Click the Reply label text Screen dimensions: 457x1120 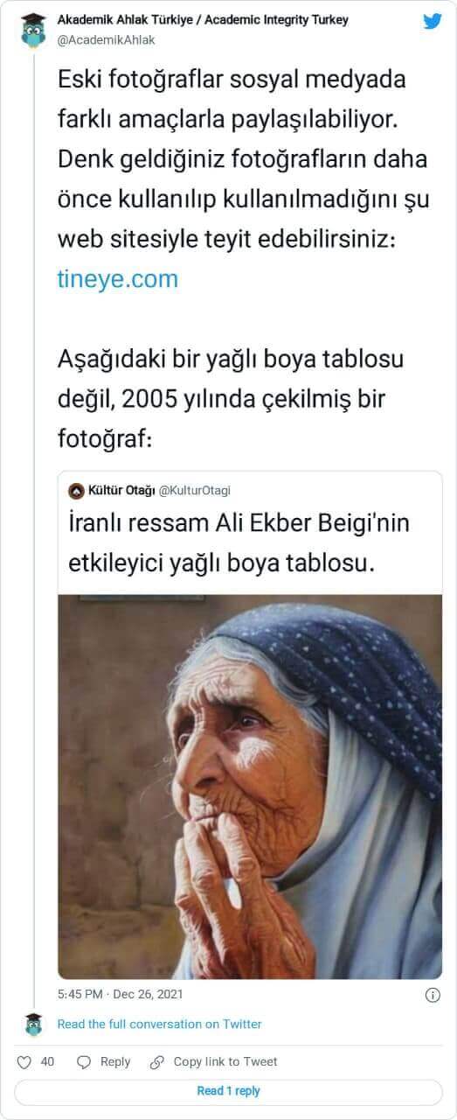115,1061
